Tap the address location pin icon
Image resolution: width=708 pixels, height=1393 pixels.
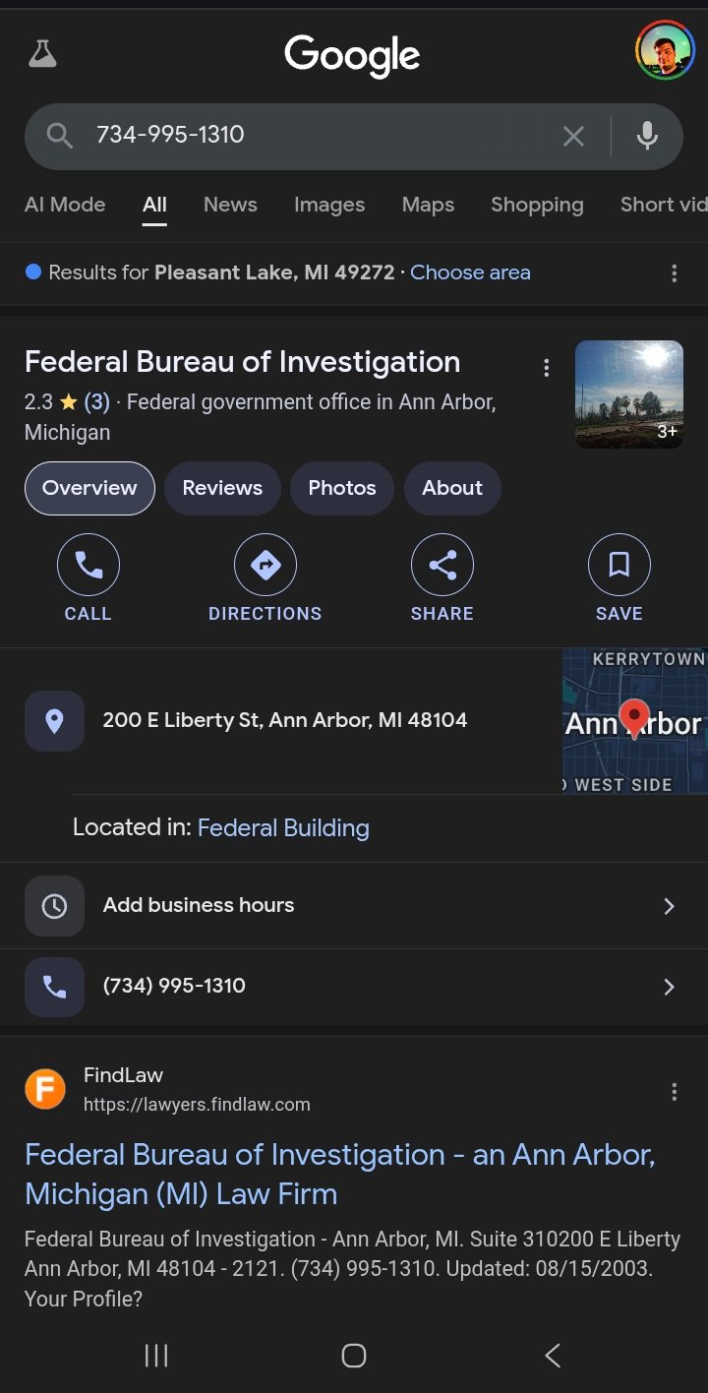pos(54,721)
